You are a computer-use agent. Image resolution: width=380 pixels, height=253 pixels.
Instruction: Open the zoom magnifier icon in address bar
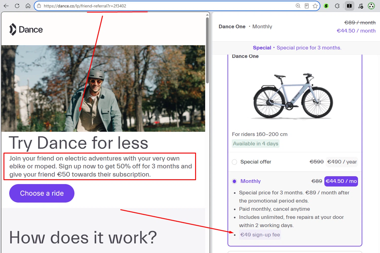click(x=298, y=6)
